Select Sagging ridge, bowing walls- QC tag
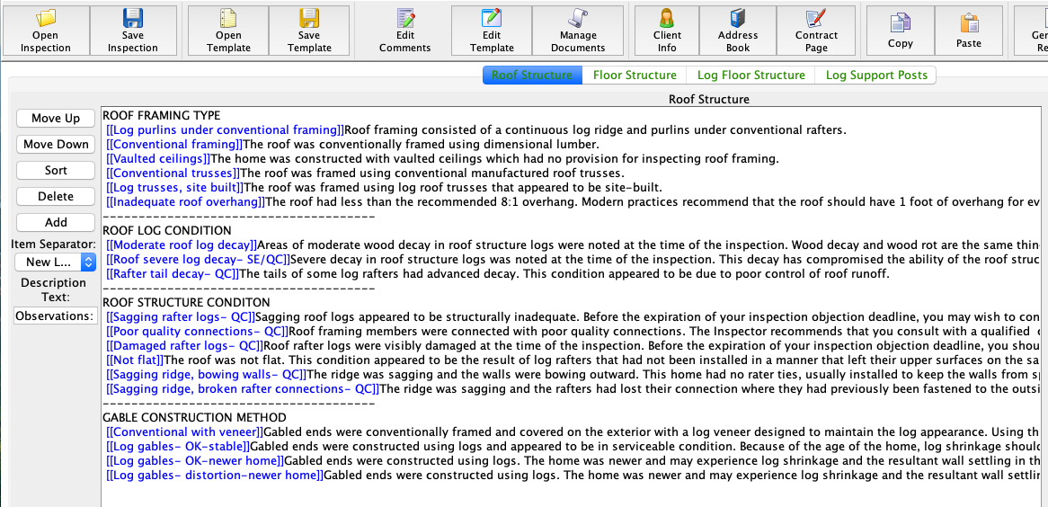The height and width of the screenshot is (507, 1048). coord(206,374)
